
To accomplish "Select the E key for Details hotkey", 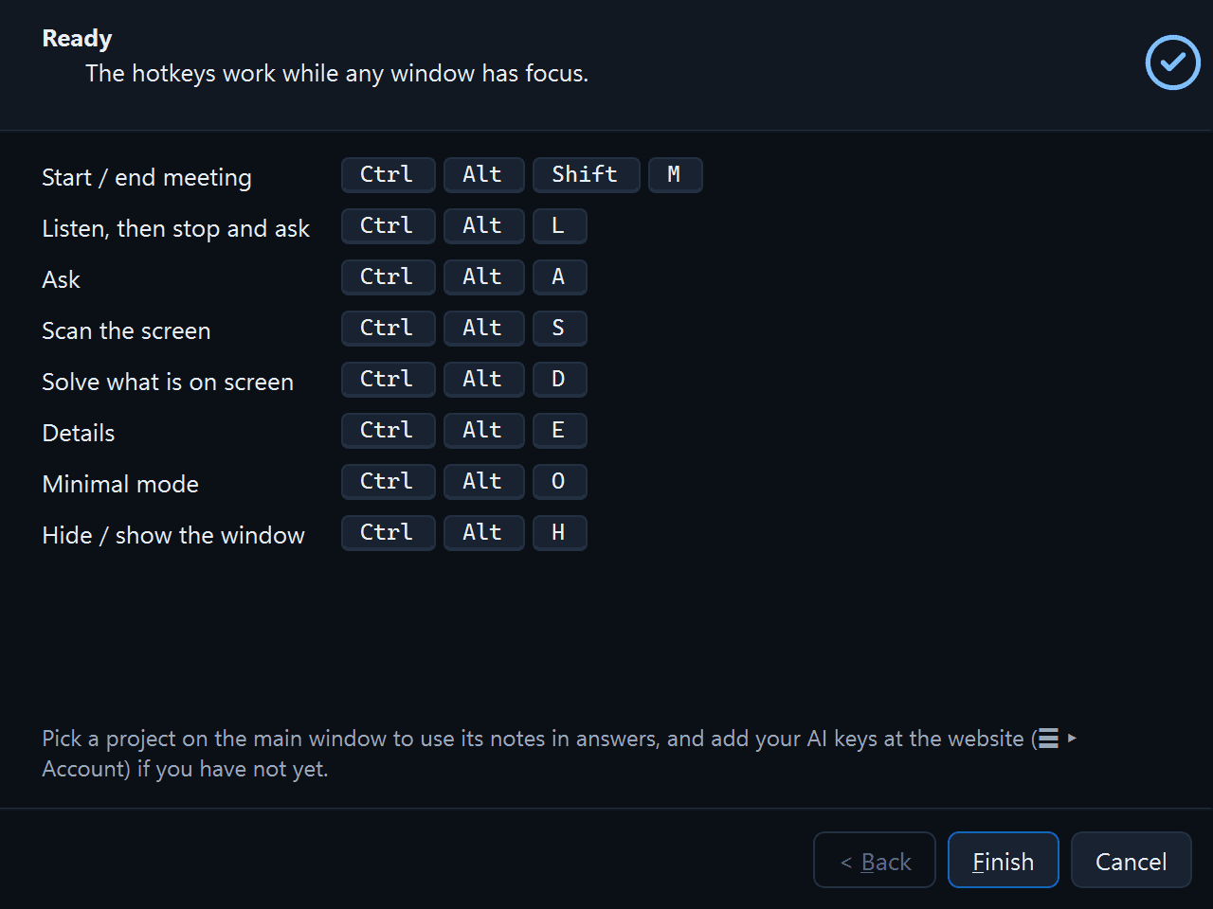I will point(559,431).
